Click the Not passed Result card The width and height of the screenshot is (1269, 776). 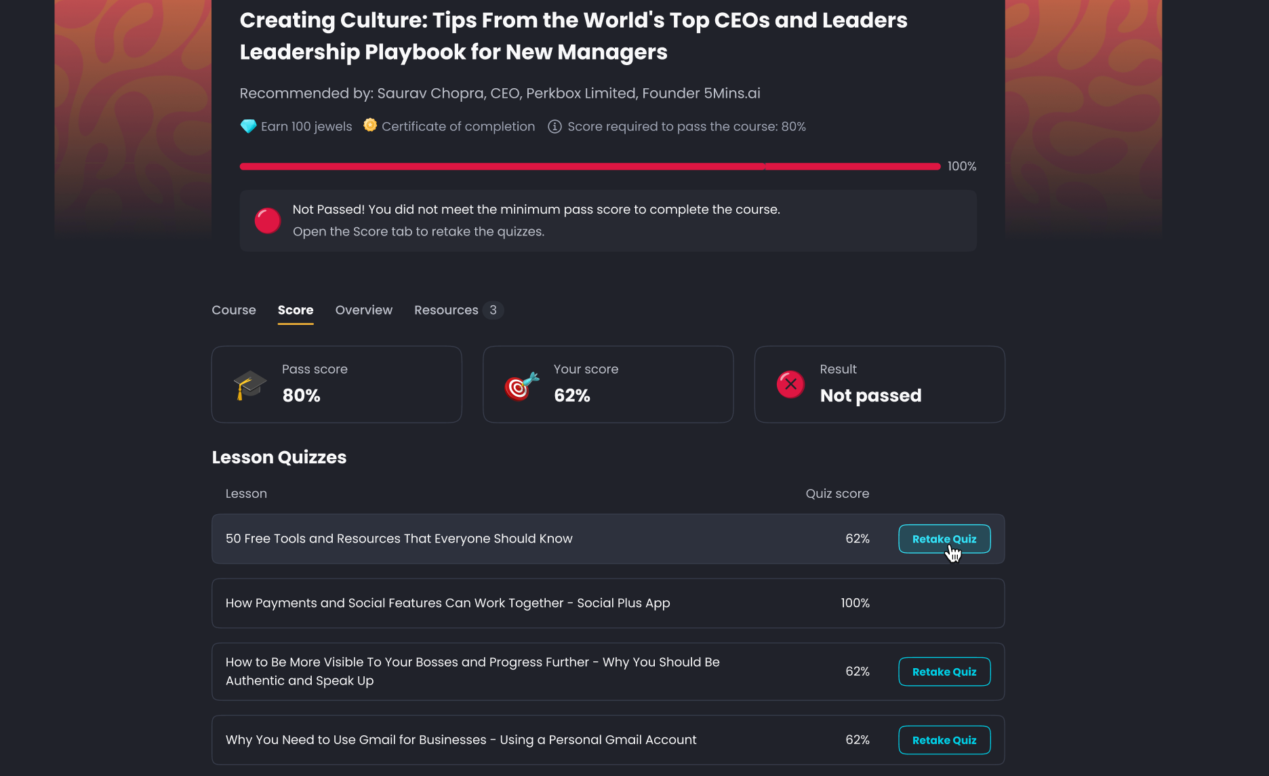[x=879, y=385]
